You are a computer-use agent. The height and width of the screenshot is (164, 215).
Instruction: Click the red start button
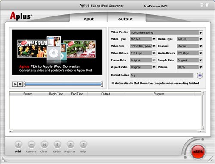[x=198, y=151]
